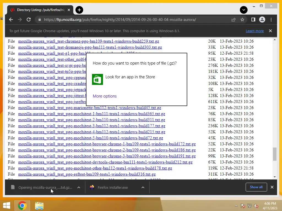Reload the page
Image resolution: width=282 pixels, height=211 pixels.
coord(29,20)
